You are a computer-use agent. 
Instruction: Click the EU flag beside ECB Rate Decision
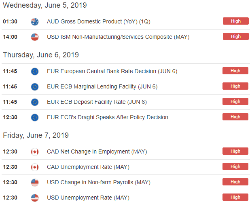point(35,72)
